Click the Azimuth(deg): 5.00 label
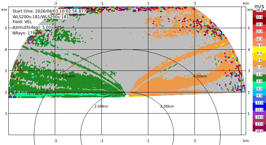 point(32,27)
